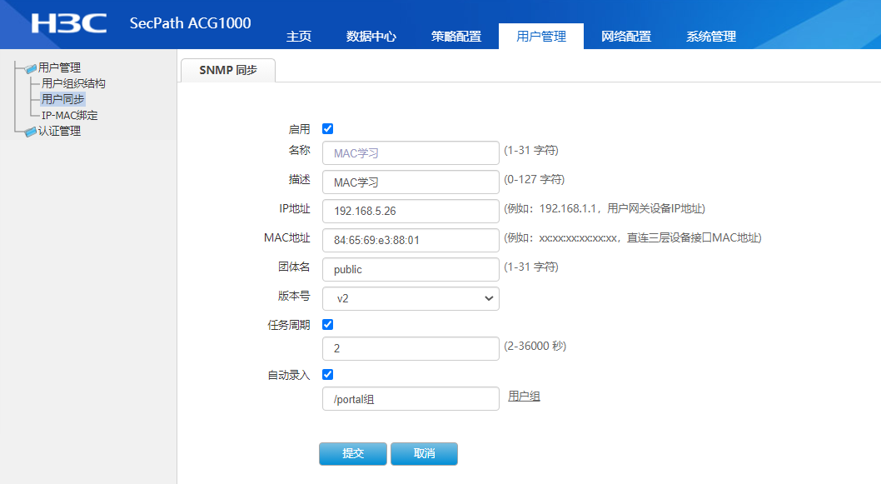The height and width of the screenshot is (484, 881).
Task: Click the 版本号 label
Action: click(294, 296)
